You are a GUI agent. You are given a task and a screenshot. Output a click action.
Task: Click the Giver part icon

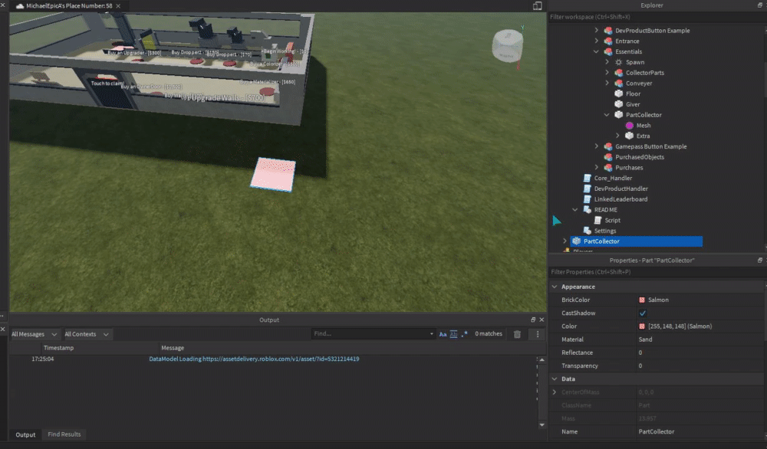point(619,104)
